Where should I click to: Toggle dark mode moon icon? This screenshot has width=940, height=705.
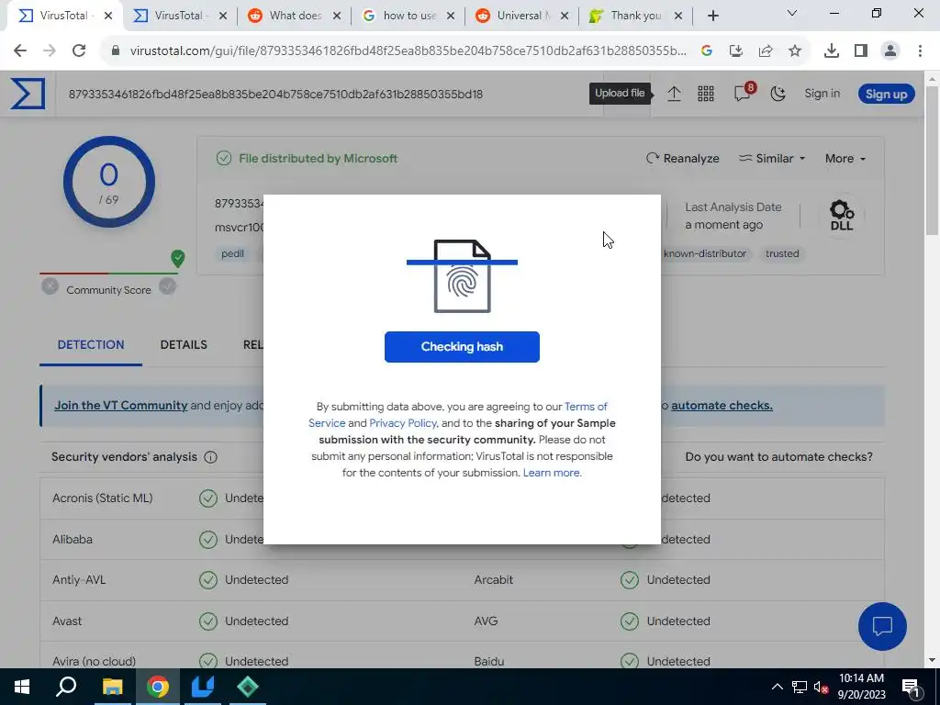pos(778,94)
